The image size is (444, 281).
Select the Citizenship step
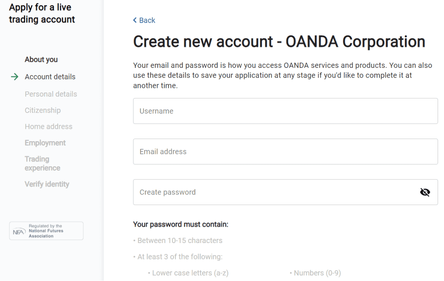pos(42,110)
